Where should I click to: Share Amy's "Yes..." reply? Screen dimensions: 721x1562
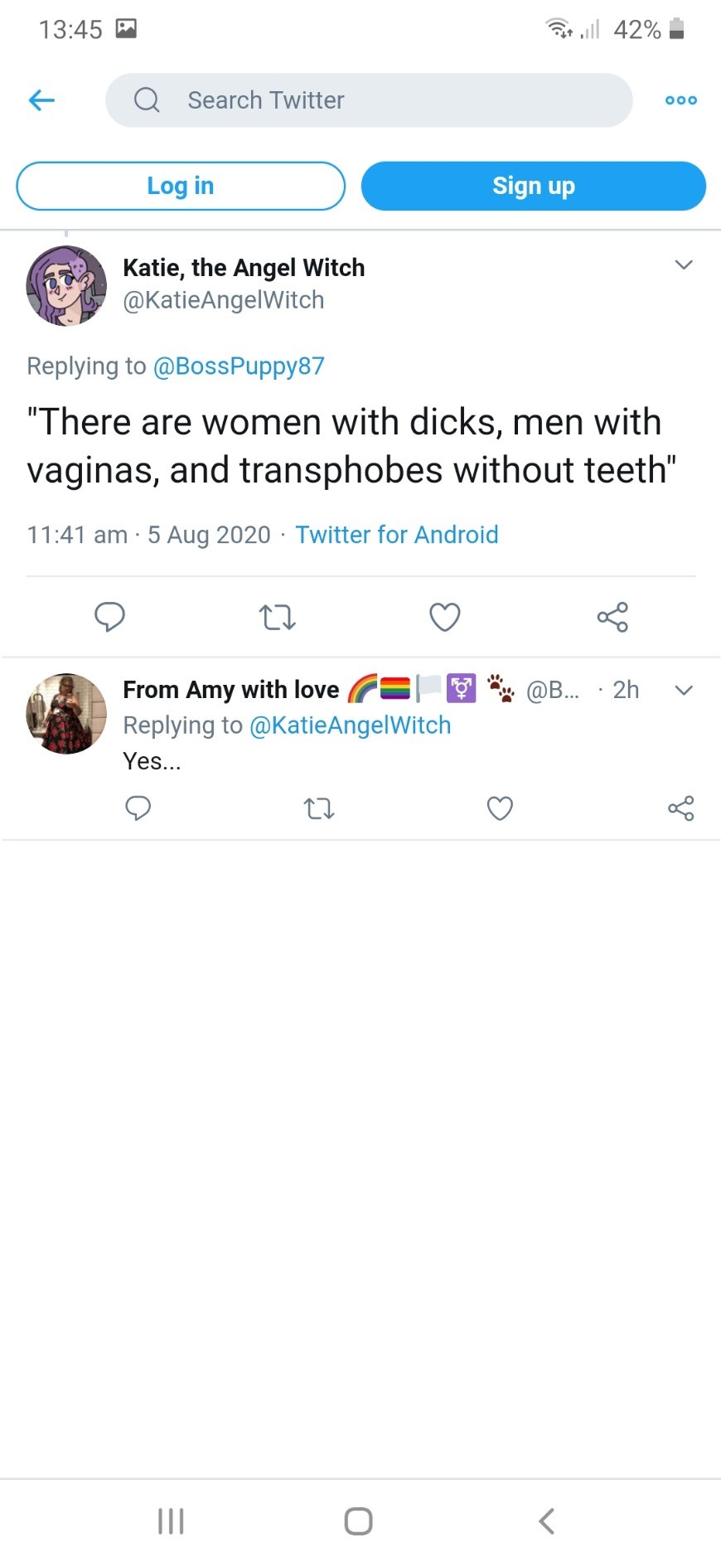[x=680, y=808]
